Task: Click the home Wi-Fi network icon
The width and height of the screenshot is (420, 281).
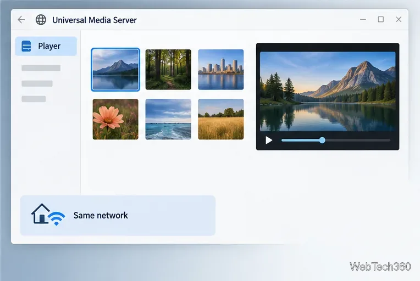Action: click(x=48, y=215)
